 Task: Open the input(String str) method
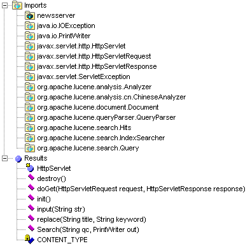coord(61,209)
